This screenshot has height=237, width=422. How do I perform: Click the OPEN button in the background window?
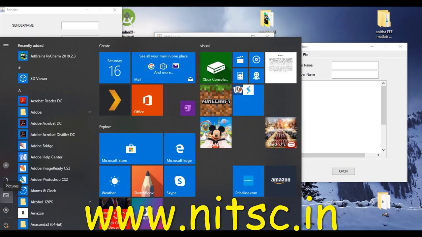coord(343,171)
